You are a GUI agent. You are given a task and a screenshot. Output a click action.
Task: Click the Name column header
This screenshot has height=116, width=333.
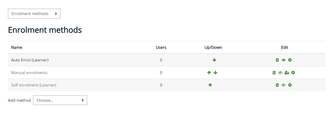pyautogui.click(x=17, y=47)
